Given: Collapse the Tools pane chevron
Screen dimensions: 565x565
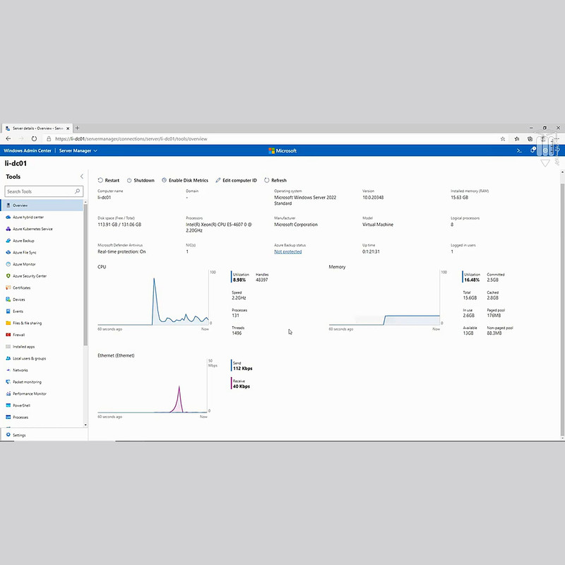Looking at the screenshot, I should pos(82,176).
